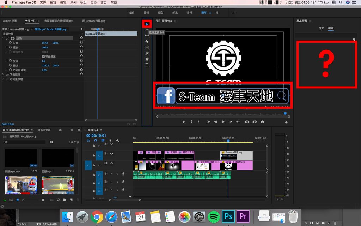Image resolution: width=361 pixels, height=226 pixels.
Task: Play the program monitor
Action: [x=223, y=122]
